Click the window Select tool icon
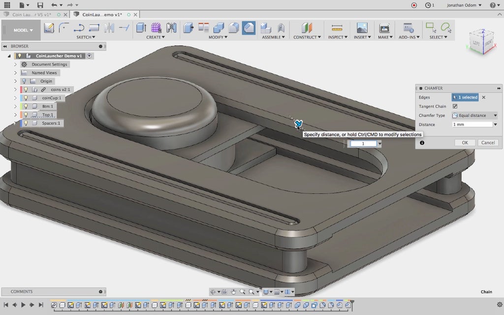The width and height of the screenshot is (504, 315). pyautogui.click(x=431, y=28)
